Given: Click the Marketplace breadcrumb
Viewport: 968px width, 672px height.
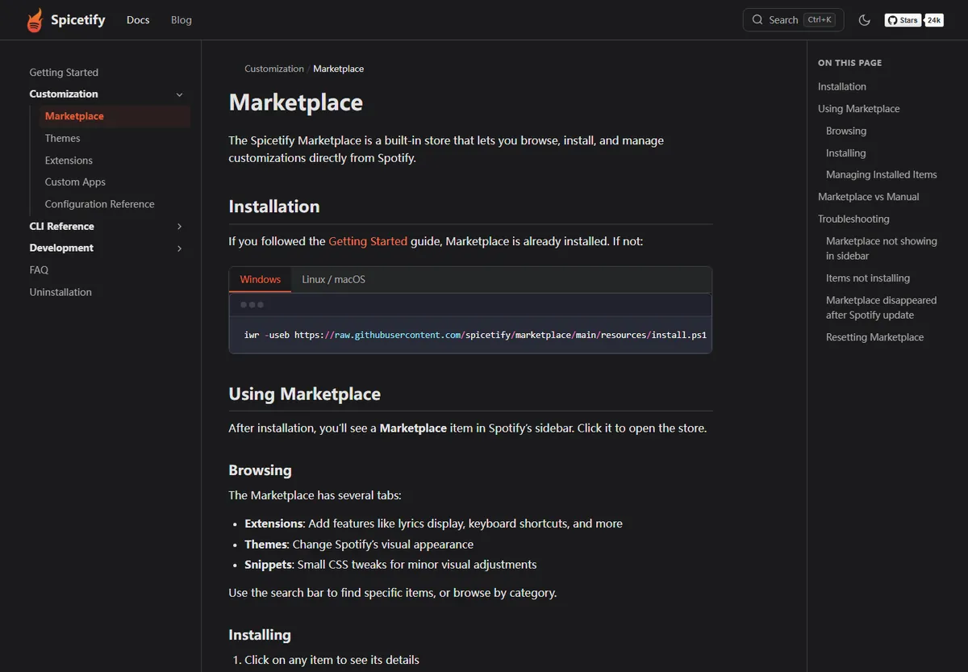Looking at the screenshot, I should point(338,69).
